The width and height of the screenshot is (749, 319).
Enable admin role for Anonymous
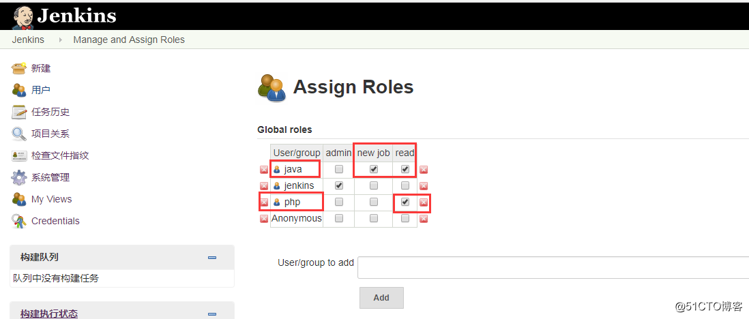point(338,218)
